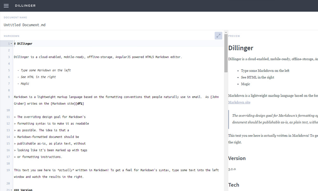318x191 pixels.
Task: Edit the Untitled Document.md name field
Action: pos(24,25)
